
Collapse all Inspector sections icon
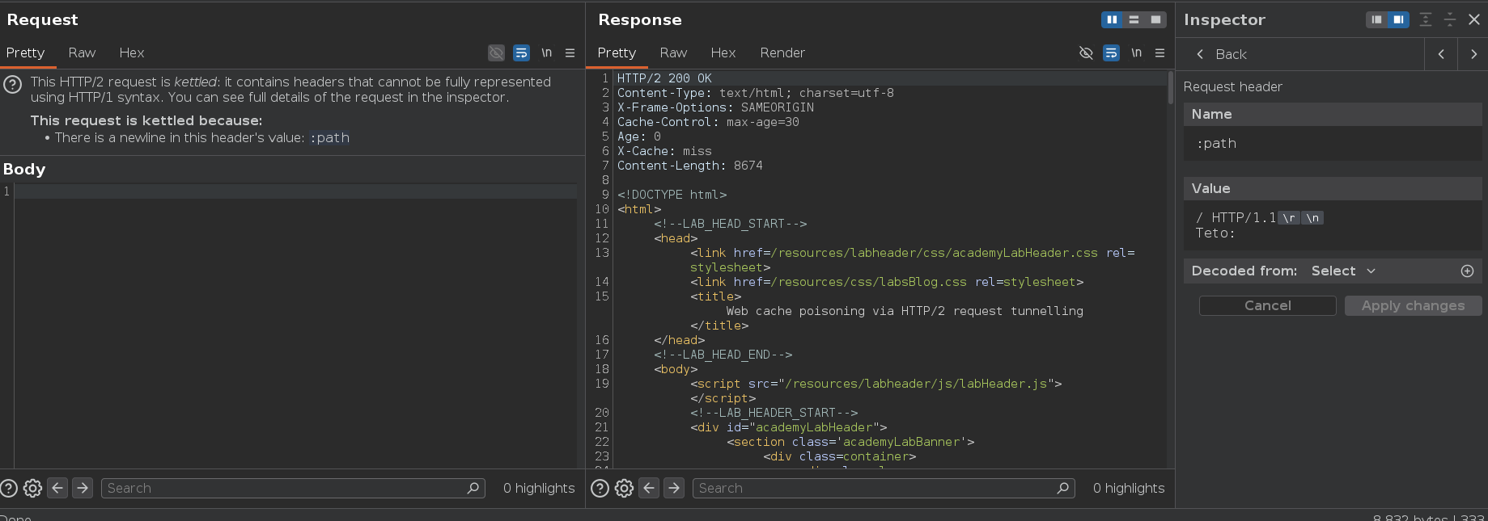1450,19
